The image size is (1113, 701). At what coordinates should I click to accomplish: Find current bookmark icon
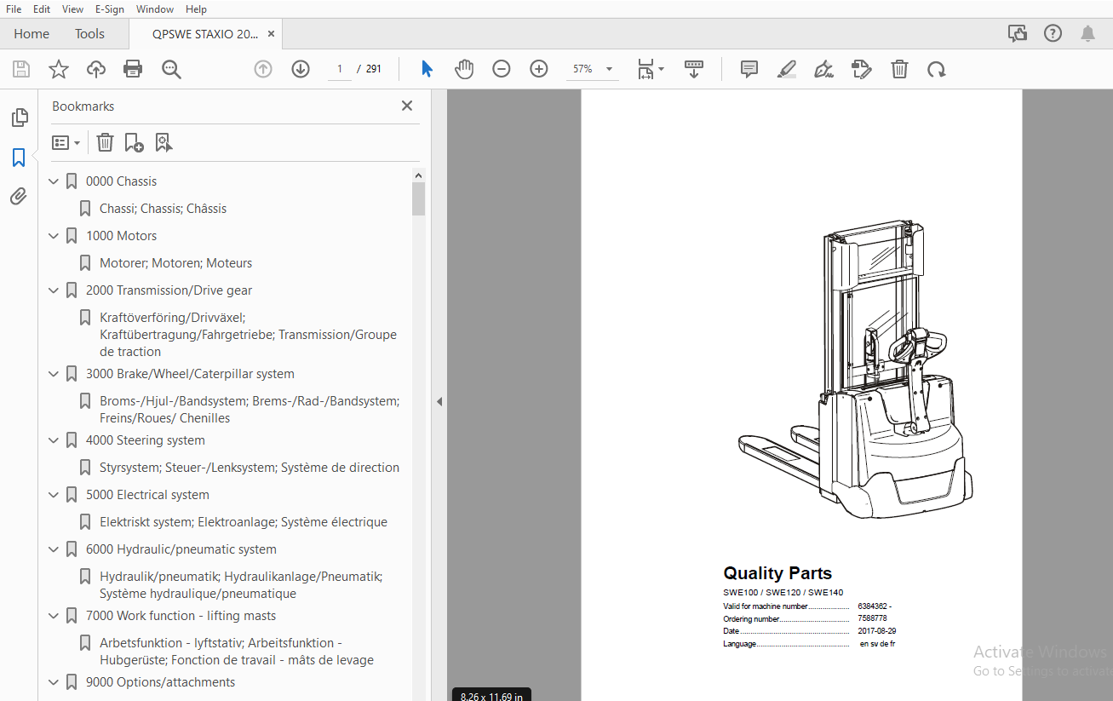coord(164,142)
